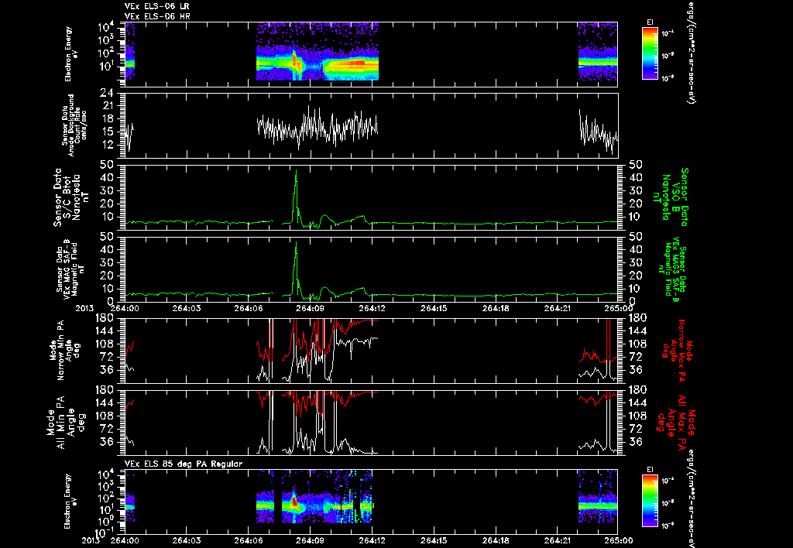Click the '12' tick on the count rate axis

coord(106,145)
